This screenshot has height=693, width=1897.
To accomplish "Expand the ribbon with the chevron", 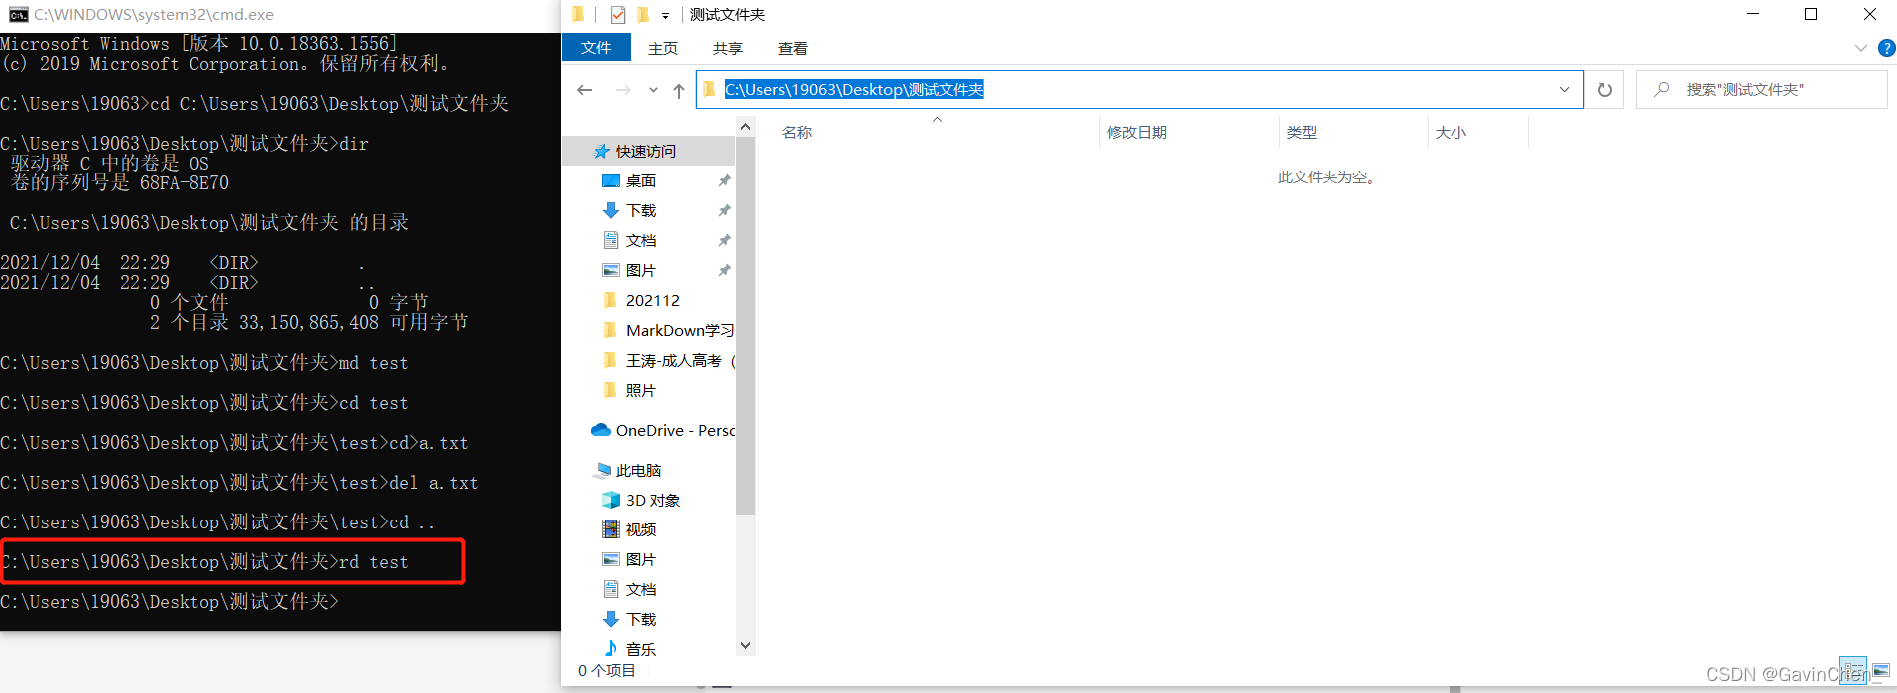I will tap(1860, 48).
